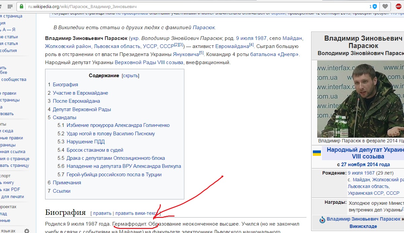Click the Wikimedia Commons logo icon
This screenshot has width=404, height=233.
[x=322, y=219]
